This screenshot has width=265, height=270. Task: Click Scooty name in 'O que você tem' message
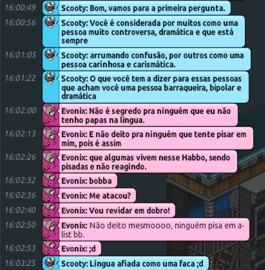point(75,79)
